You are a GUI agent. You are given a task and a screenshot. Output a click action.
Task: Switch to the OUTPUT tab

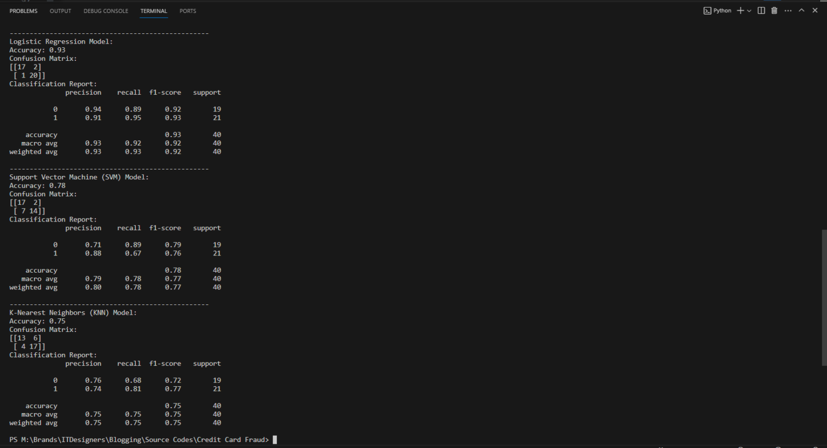(60, 11)
